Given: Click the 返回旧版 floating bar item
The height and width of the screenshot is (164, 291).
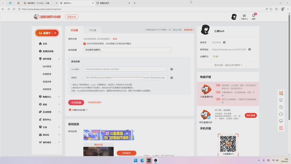Looking at the screenshot, I should (x=281, y=128).
